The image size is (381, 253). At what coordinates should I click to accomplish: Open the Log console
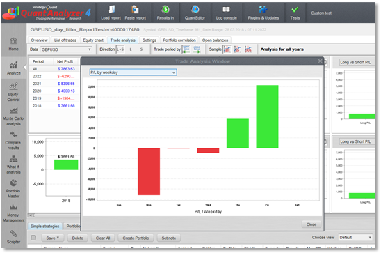(226, 13)
